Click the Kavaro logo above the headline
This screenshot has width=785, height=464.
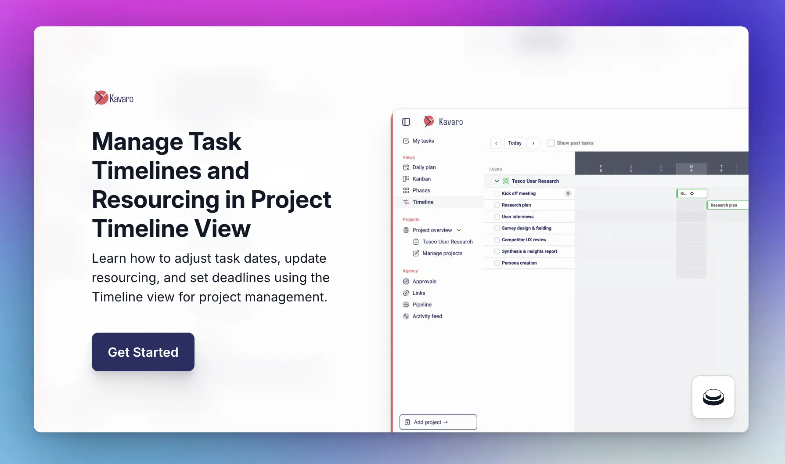[114, 98]
